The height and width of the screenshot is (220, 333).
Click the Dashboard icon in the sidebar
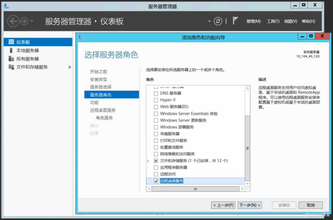coord(11,42)
